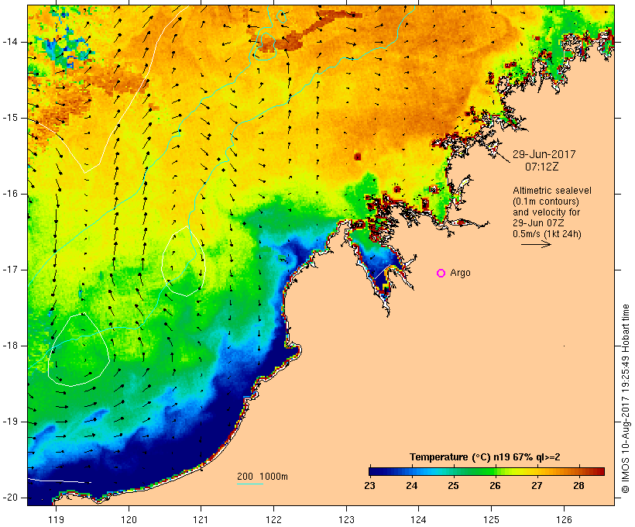Viewport: 635px width, 527px height.
Task: Click longitude axis label '124'
Action: (419, 519)
